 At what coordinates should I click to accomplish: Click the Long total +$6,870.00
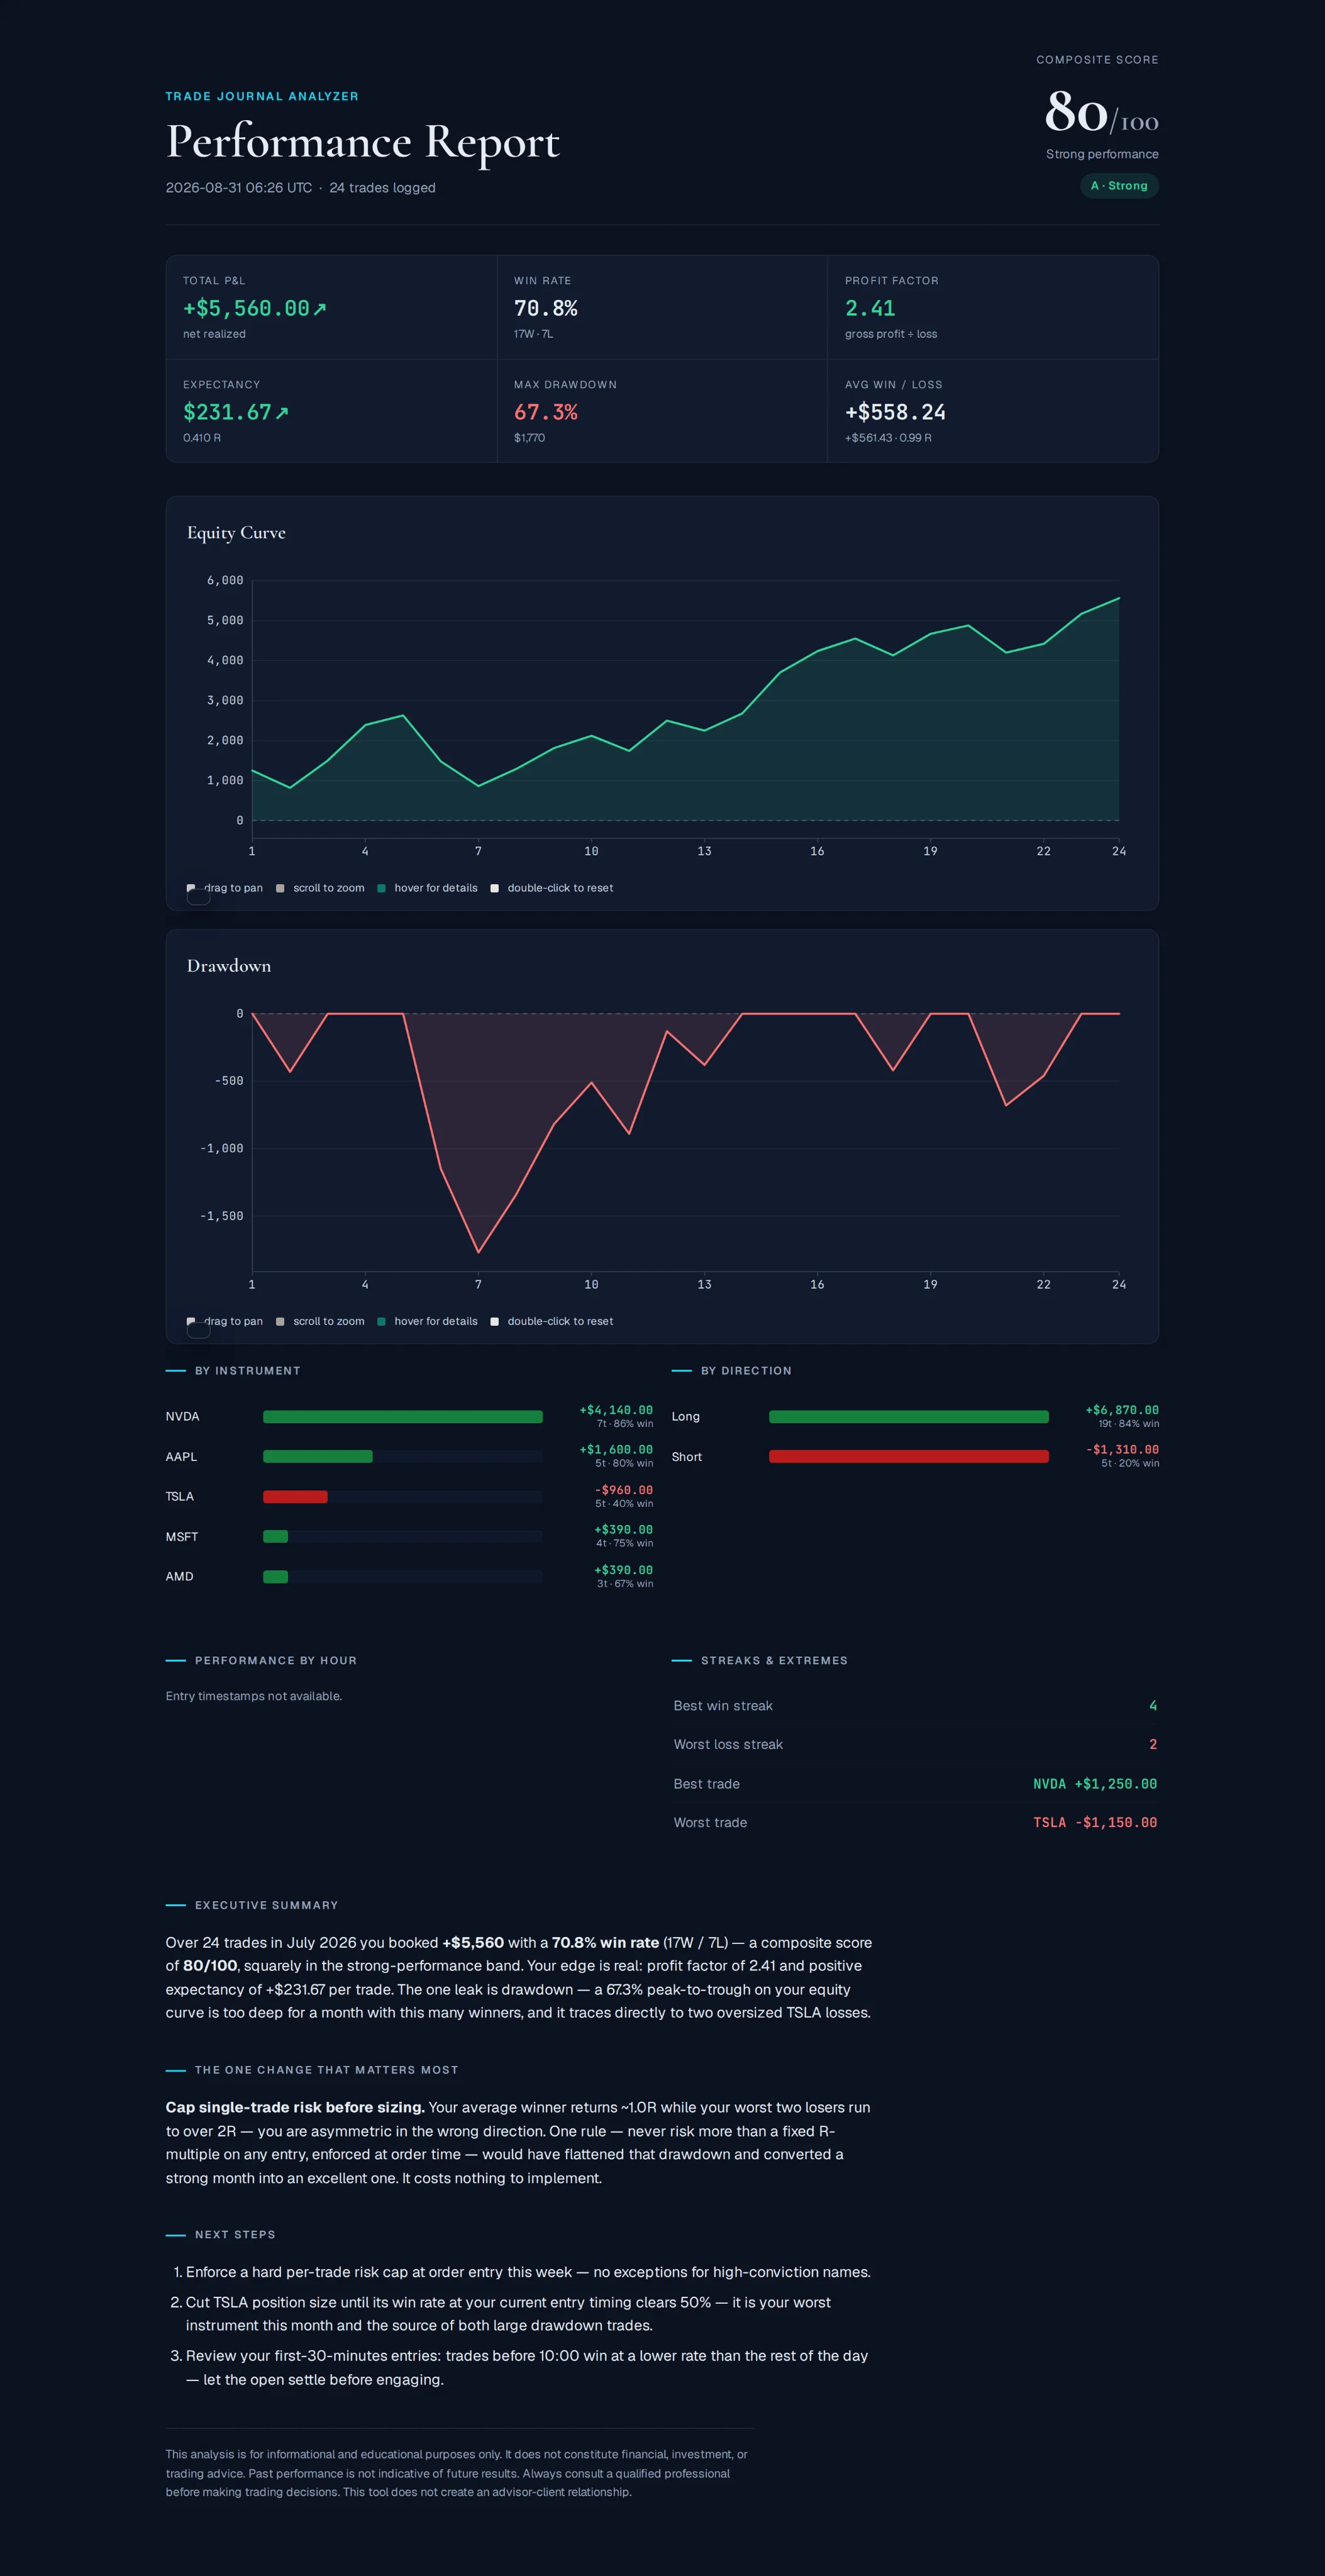pyautogui.click(x=1122, y=1410)
